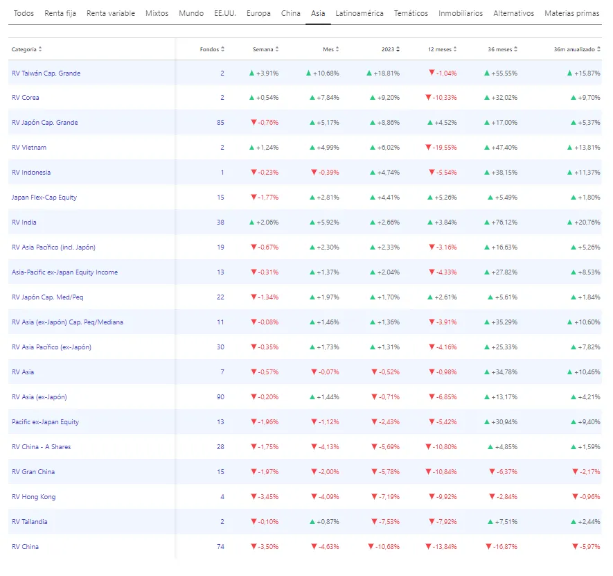The width and height of the screenshot is (613, 576).
Task: Select the Europa tab
Action: 258,13
